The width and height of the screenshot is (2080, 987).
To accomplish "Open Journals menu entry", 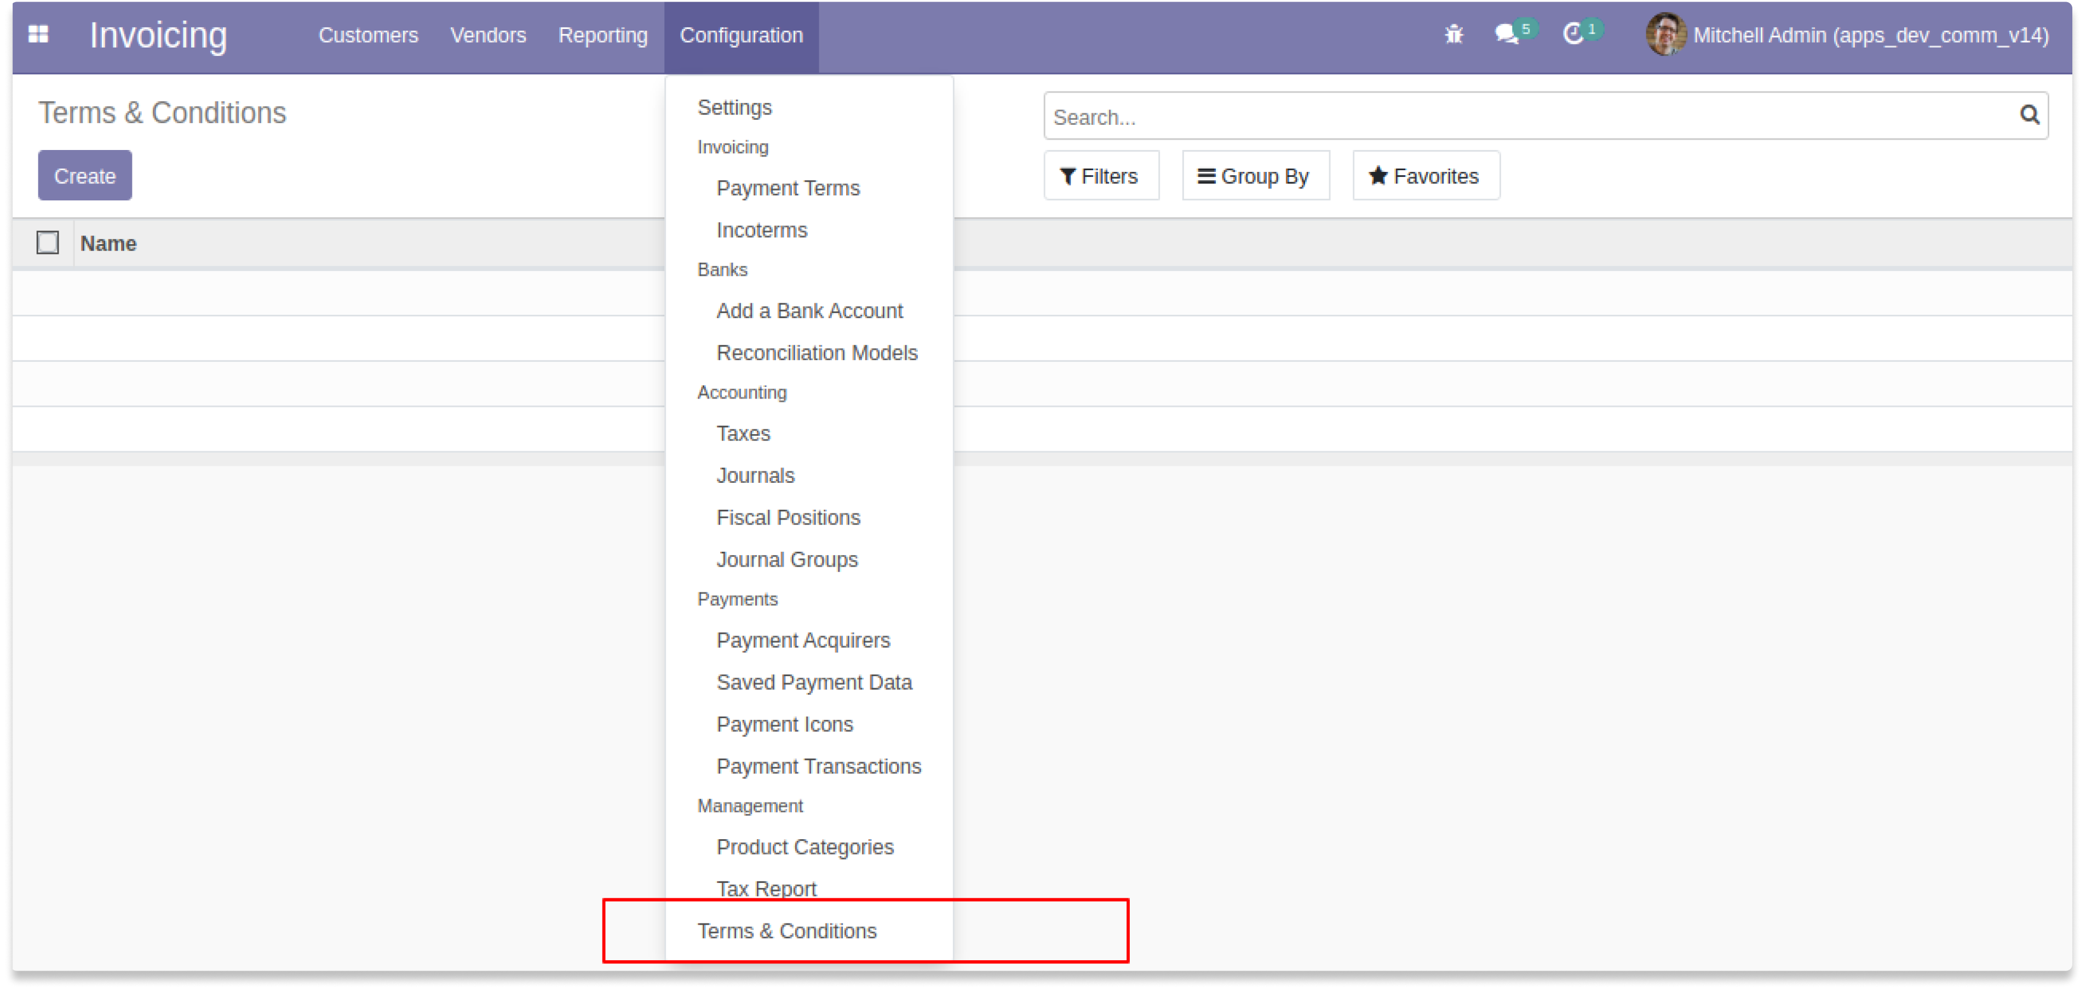I will [x=755, y=475].
